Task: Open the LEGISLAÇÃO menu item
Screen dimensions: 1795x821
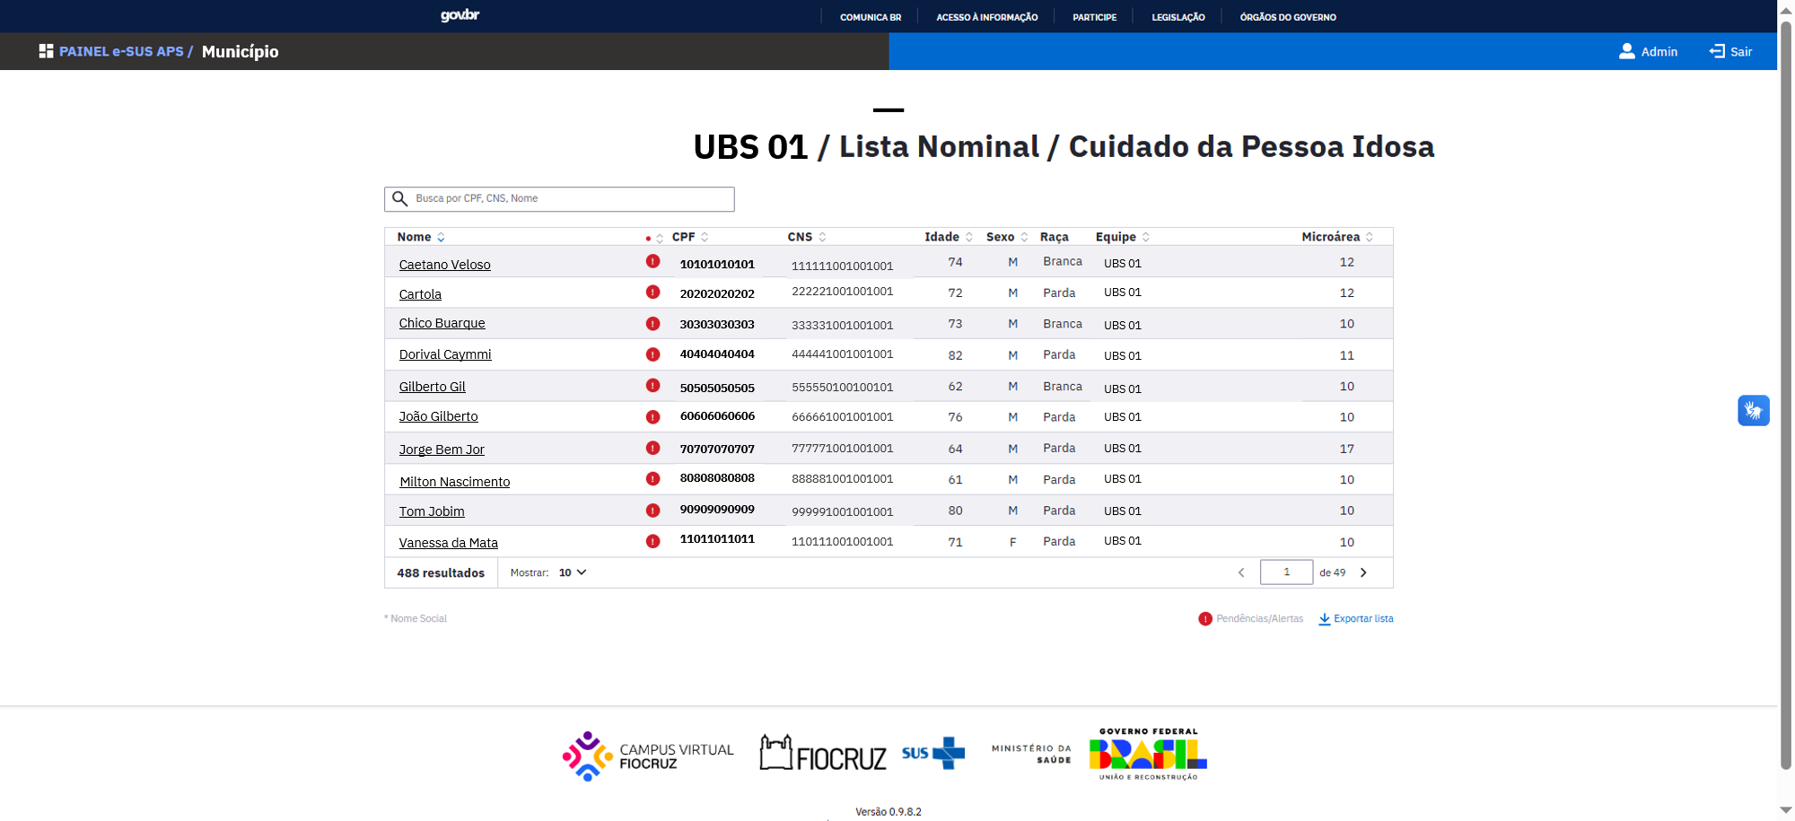Action: coord(1177,16)
